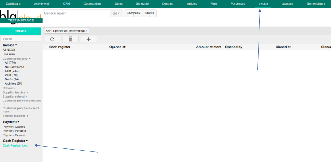
Task: Expand the Supplier invoice subsection
Action: [x=15, y=92]
